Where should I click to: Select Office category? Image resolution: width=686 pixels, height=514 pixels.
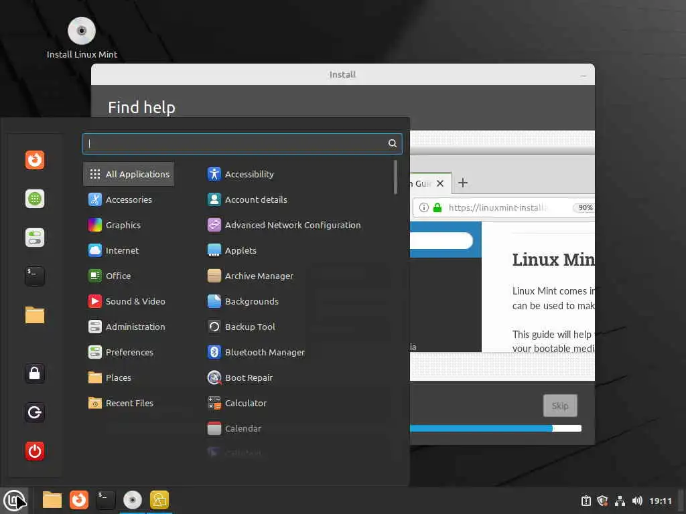pyautogui.click(x=129, y=276)
